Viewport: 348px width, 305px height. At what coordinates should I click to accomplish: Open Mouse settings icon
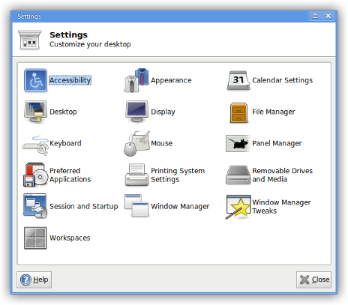(x=136, y=144)
